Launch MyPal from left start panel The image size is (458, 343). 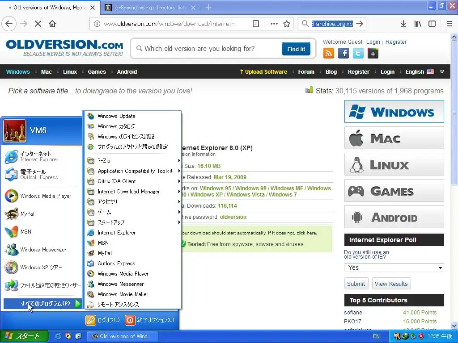click(41, 214)
